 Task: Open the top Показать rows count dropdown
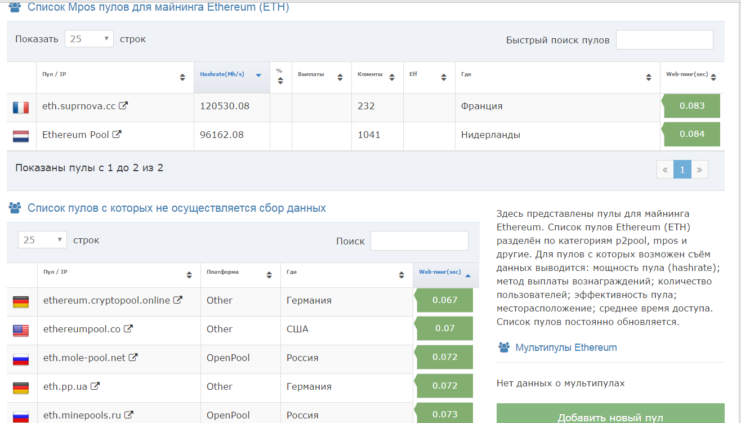click(89, 39)
